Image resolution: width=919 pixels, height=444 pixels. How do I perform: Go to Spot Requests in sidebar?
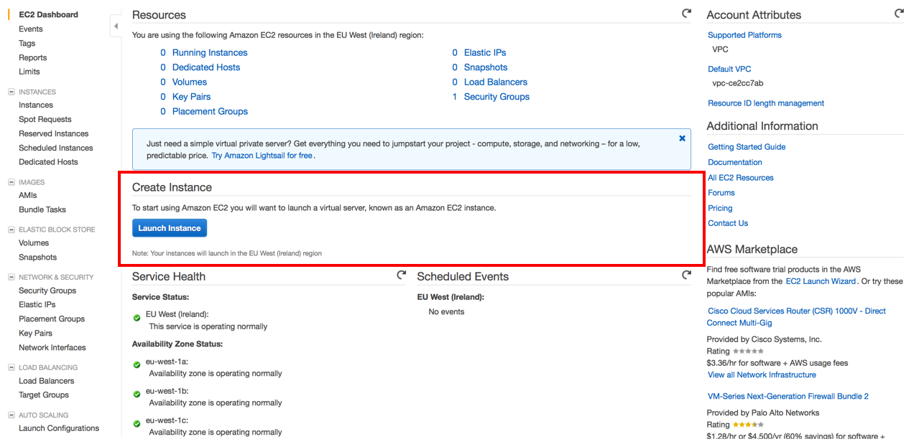45,119
